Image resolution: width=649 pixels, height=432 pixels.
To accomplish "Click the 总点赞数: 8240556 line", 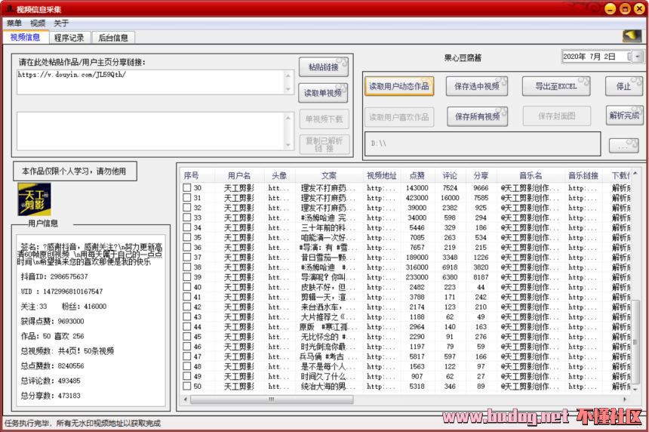I will click(52, 366).
